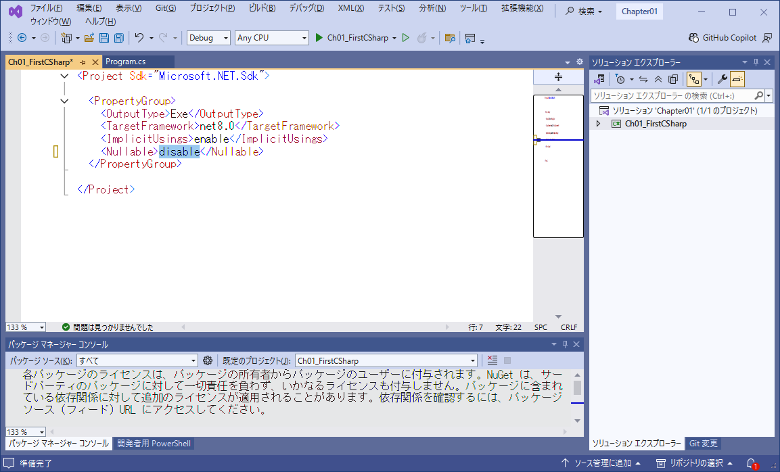Click the package console vertical scrollbar thumb

(x=577, y=387)
